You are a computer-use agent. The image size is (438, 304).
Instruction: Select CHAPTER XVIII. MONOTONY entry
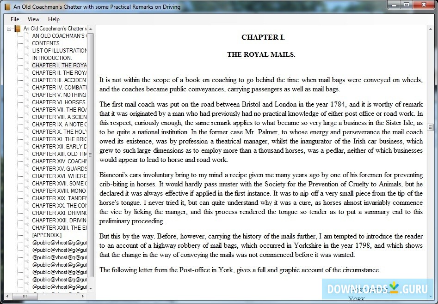click(x=59, y=191)
